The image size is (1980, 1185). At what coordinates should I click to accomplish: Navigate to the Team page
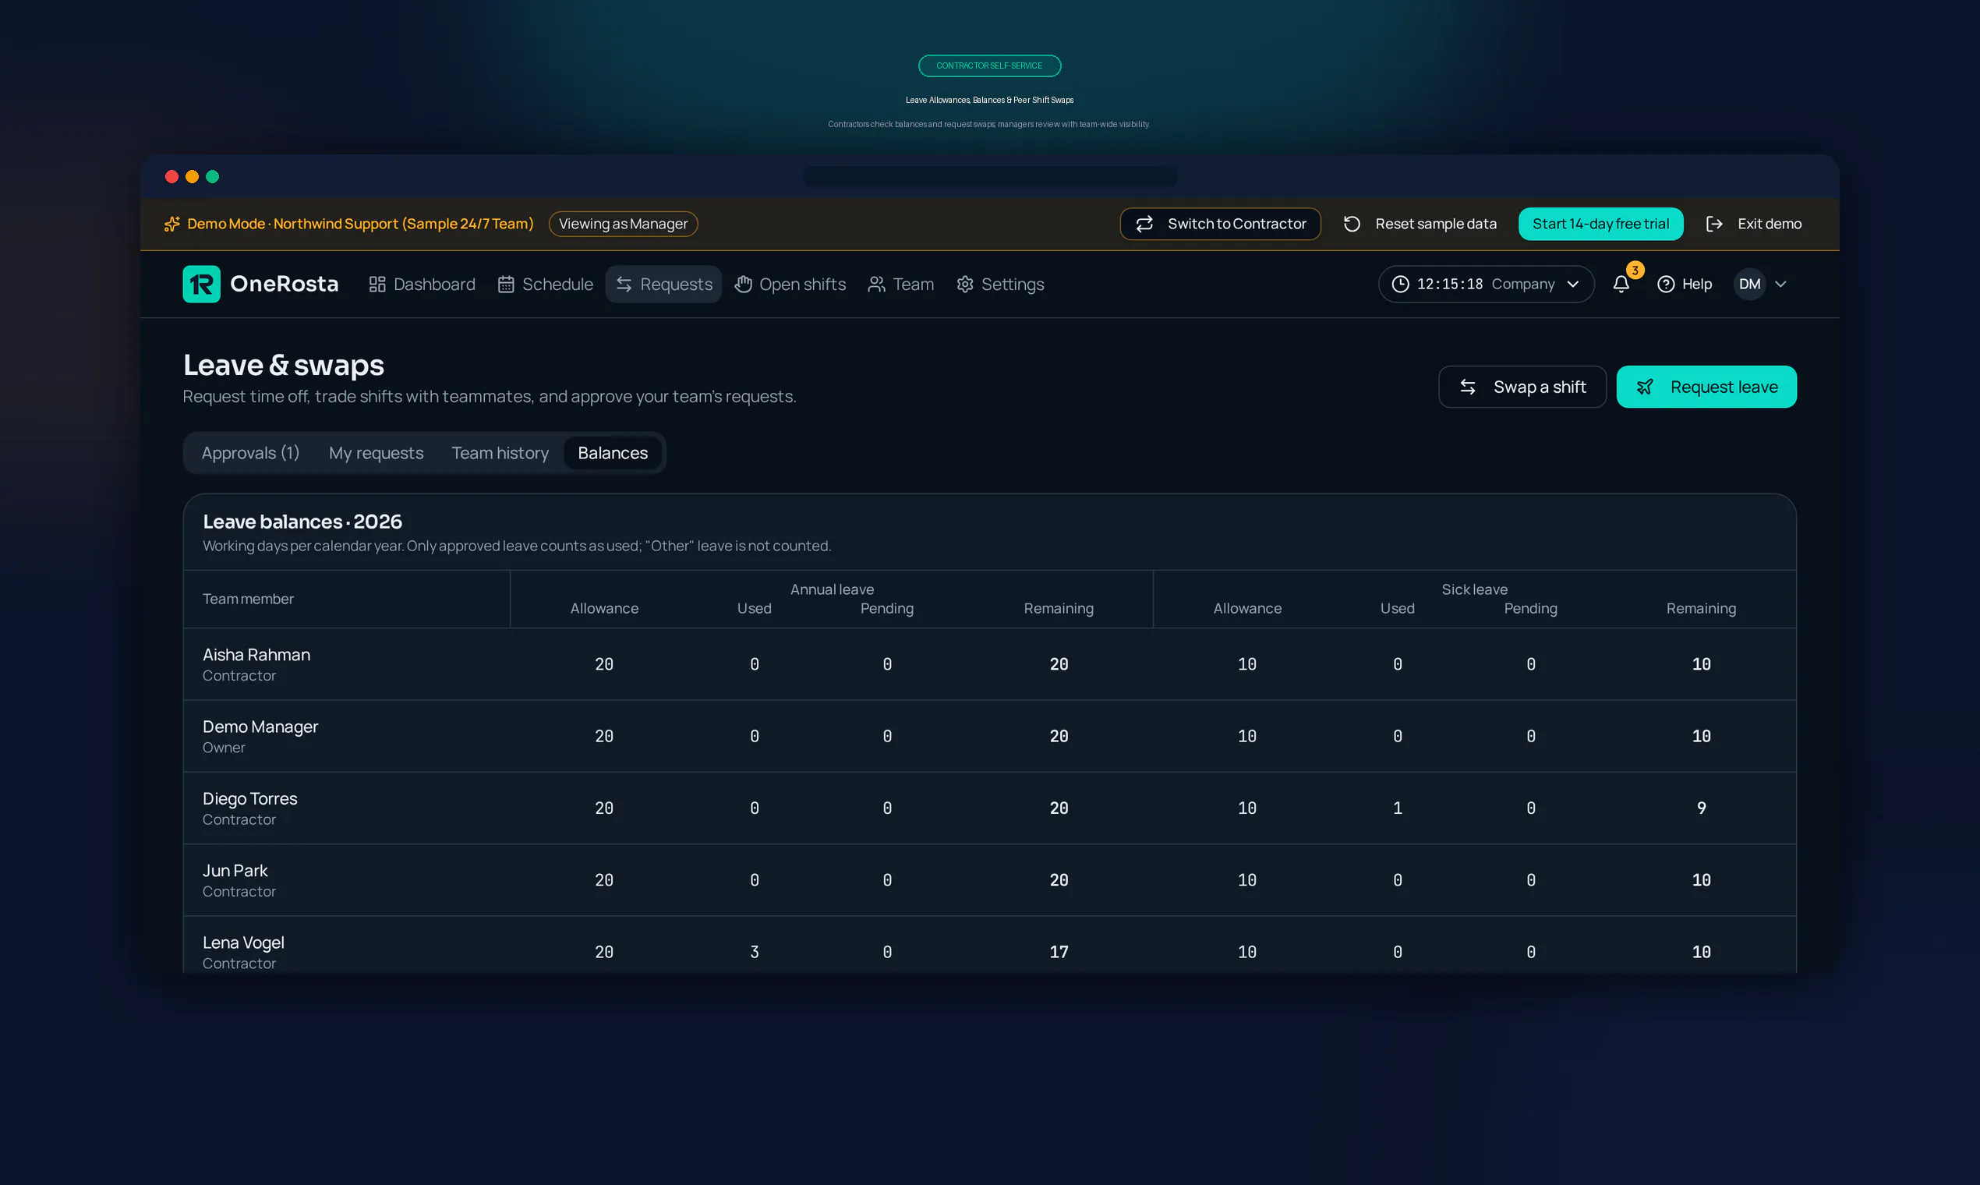pyautogui.click(x=900, y=285)
